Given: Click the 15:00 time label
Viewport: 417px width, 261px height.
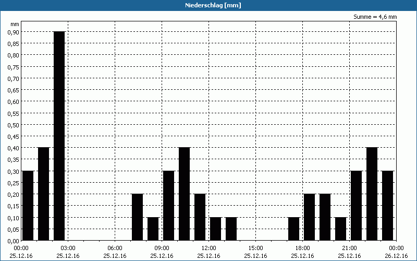Looking at the screenshot, I should [x=255, y=248].
